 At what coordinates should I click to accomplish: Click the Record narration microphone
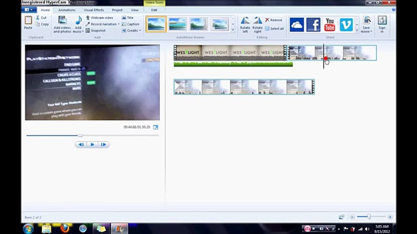(x=88, y=24)
